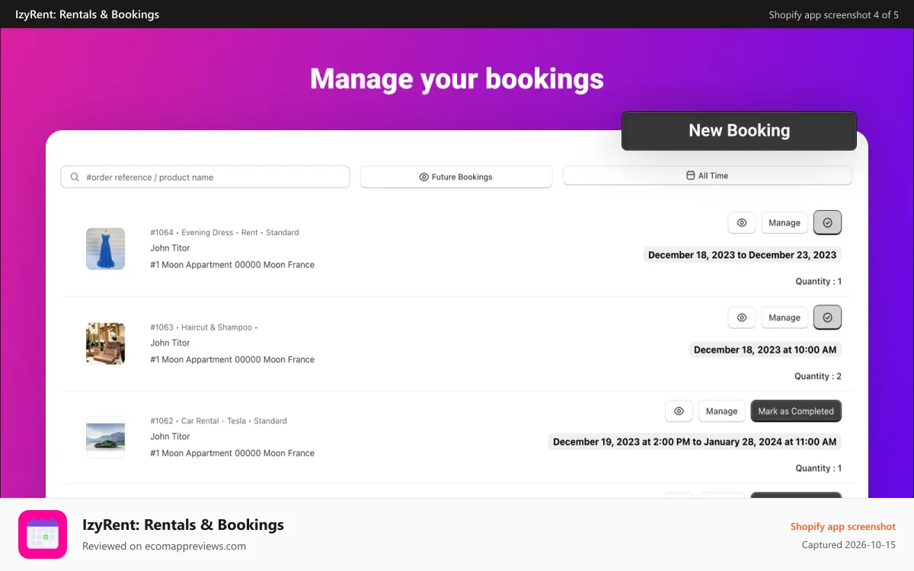Image resolution: width=914 pixels, height=571 pixels.
Task: Click date range December 18 to December 23
Action: 742,255
